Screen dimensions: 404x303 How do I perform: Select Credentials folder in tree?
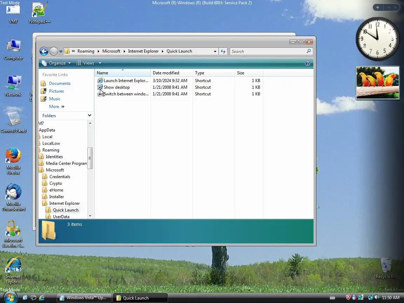point(60,177)
